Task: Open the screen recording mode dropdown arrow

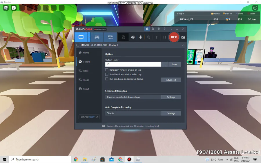Action: tap(89, 37)
